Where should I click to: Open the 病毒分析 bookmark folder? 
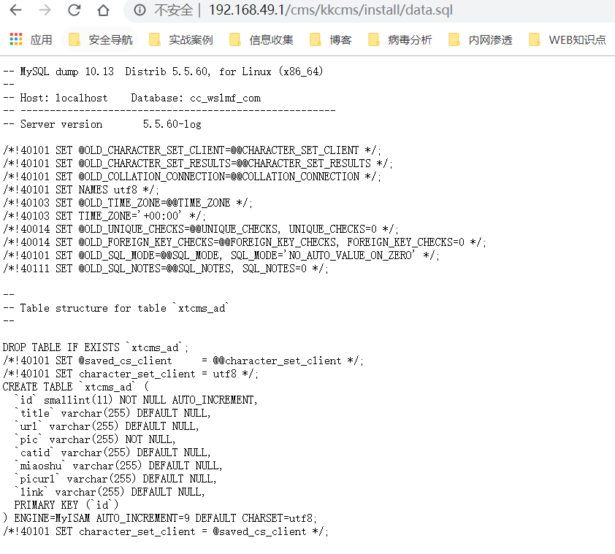pyautogui.click(x=400, y=39)
